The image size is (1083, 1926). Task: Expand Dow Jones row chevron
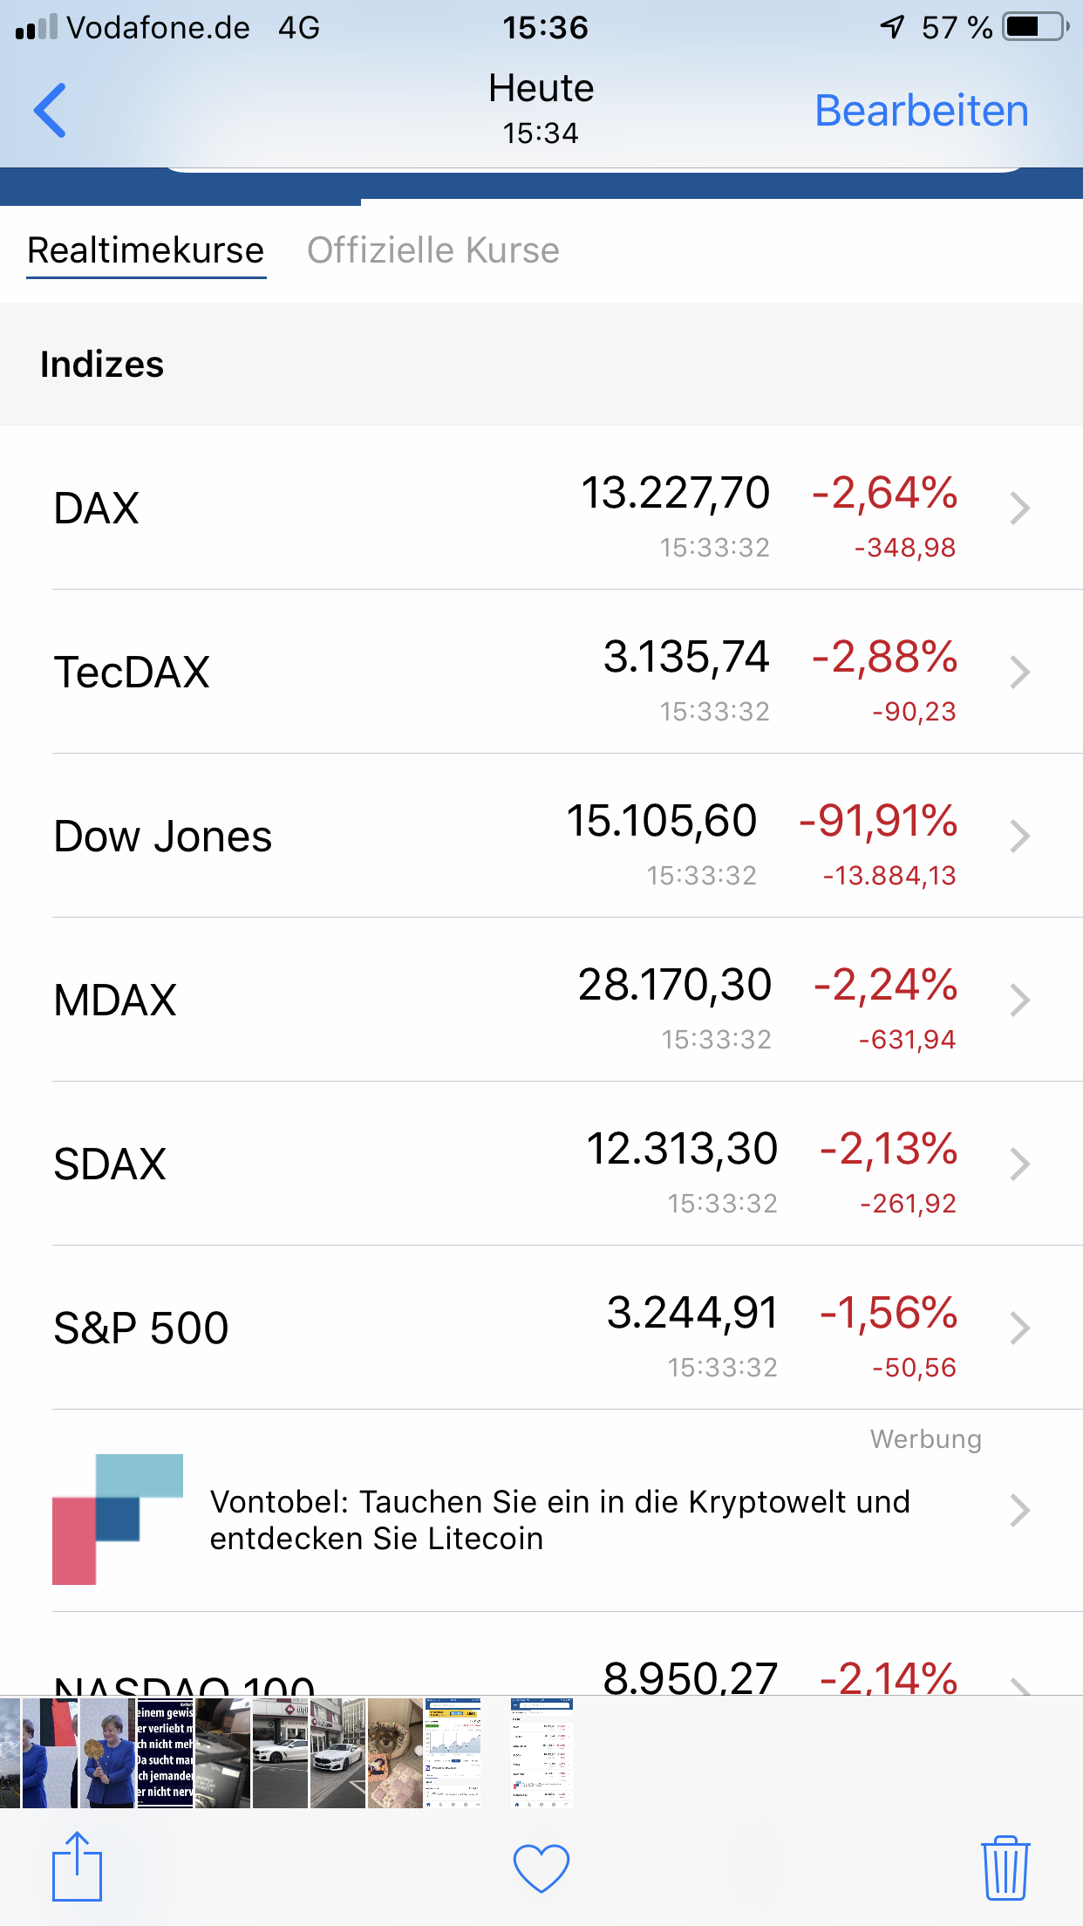(1019, 836)
